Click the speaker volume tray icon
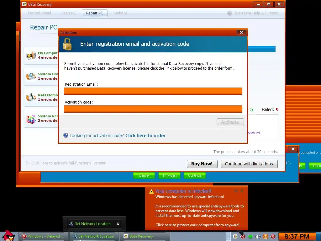 (x=258, y=237)
